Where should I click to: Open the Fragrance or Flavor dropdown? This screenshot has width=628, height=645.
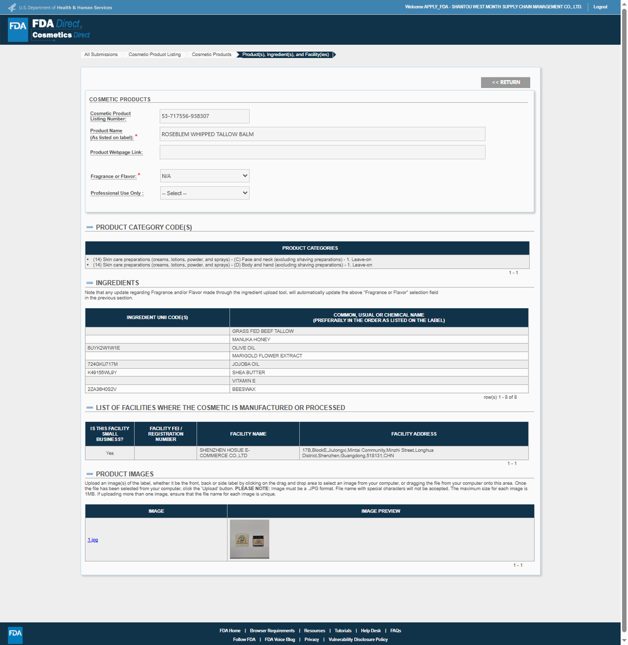(205, 176)
